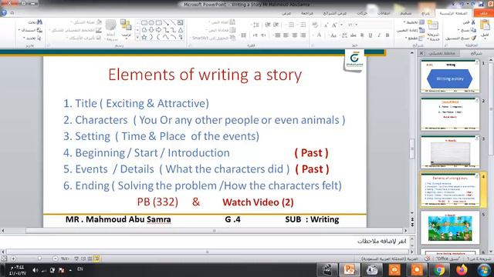Open the Arrange dropdown

tap(126, 29)
